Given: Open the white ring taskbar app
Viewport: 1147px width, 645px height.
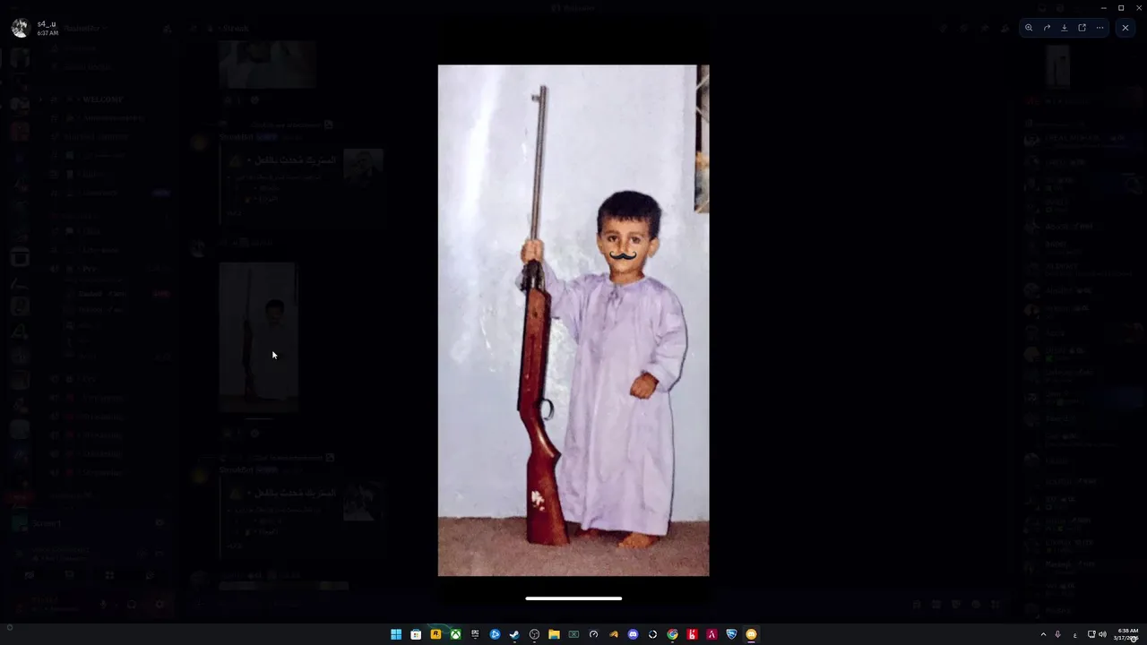Looking at the screenshot, I should pyautogui.click(x=652, y=634).
